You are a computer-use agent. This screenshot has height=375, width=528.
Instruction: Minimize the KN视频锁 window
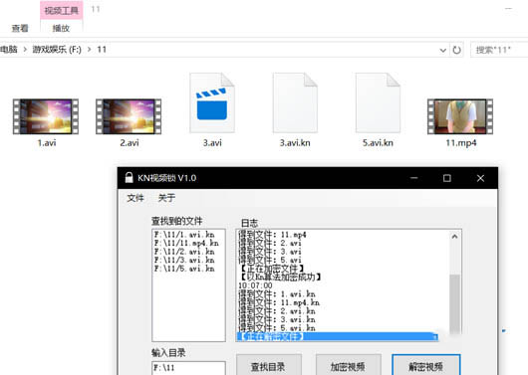(413, 178)
